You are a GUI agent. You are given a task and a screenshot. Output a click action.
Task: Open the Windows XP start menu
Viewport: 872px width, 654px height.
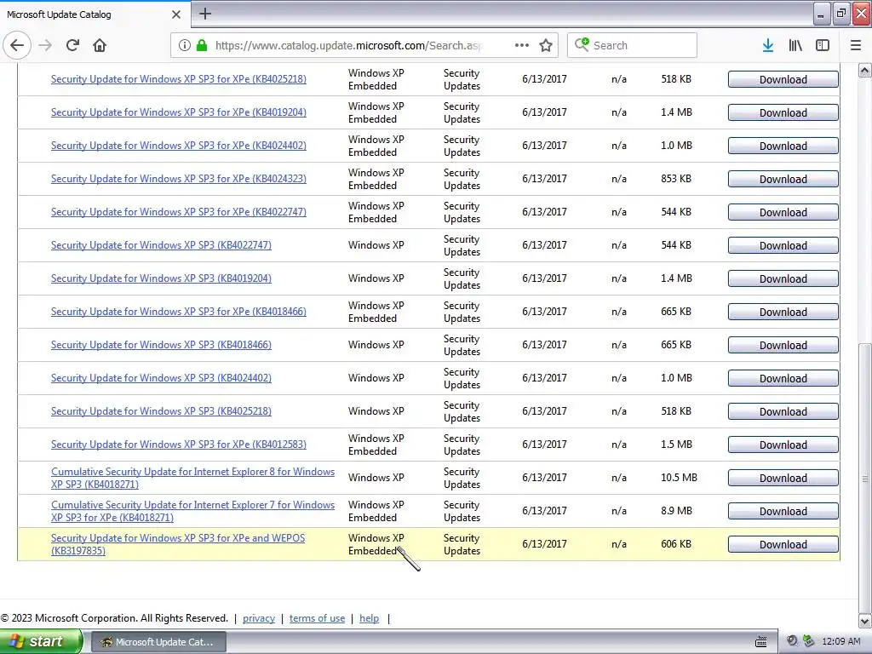pos(41,641)
